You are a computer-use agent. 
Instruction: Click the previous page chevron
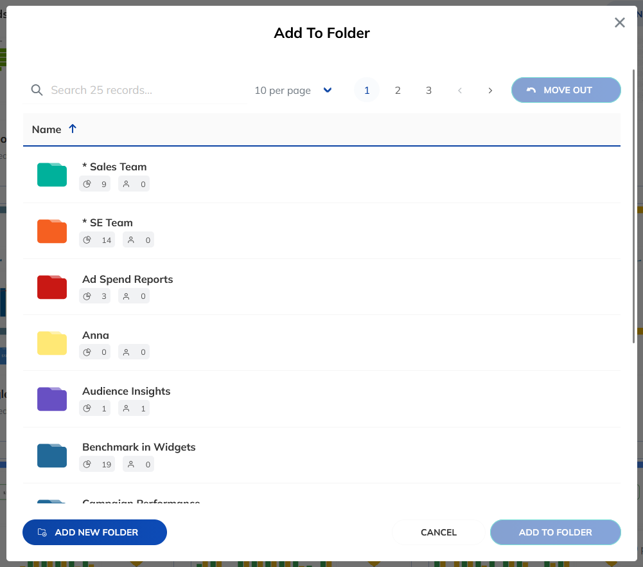click(x=460, y=90)
